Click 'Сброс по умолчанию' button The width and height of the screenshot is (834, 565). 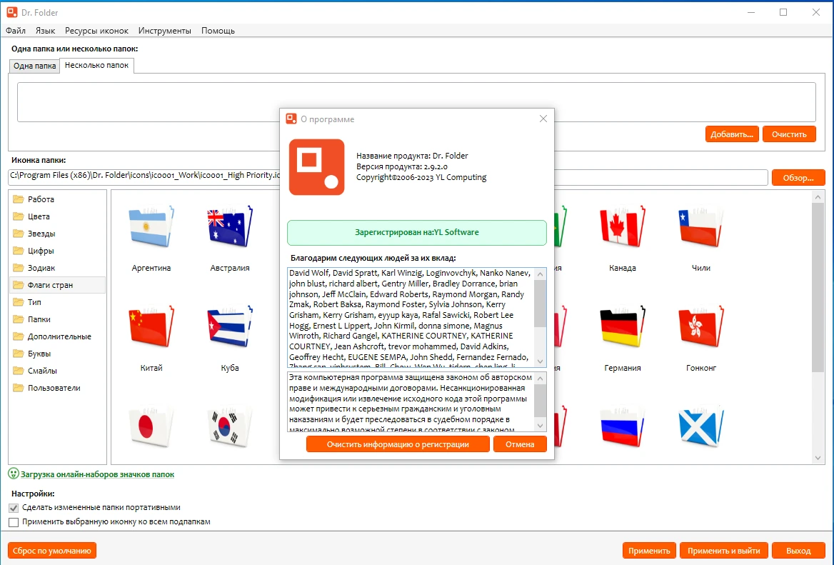point(52,551)
